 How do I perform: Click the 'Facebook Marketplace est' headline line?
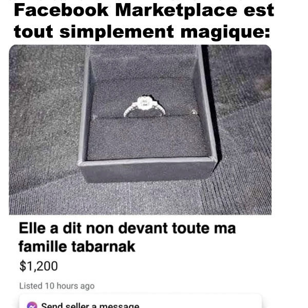(144, 10)
